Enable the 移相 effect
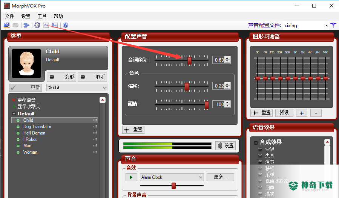Screen dimensions: 339x198 [x=260, y=168]
